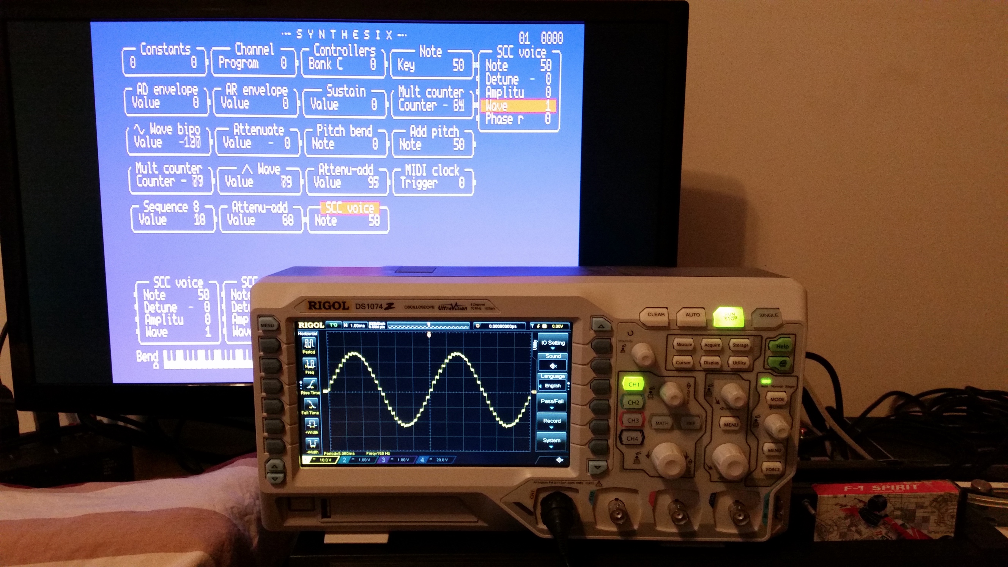Select the highlighted SCC voice module, Note 50
This screenshot has width=1008, height=567.
click(348, 217)
